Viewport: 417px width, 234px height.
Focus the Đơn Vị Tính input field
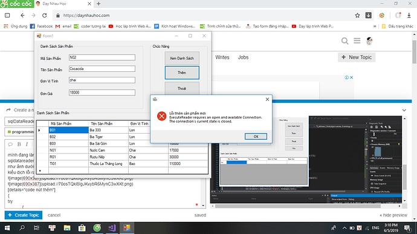[102, 80]
